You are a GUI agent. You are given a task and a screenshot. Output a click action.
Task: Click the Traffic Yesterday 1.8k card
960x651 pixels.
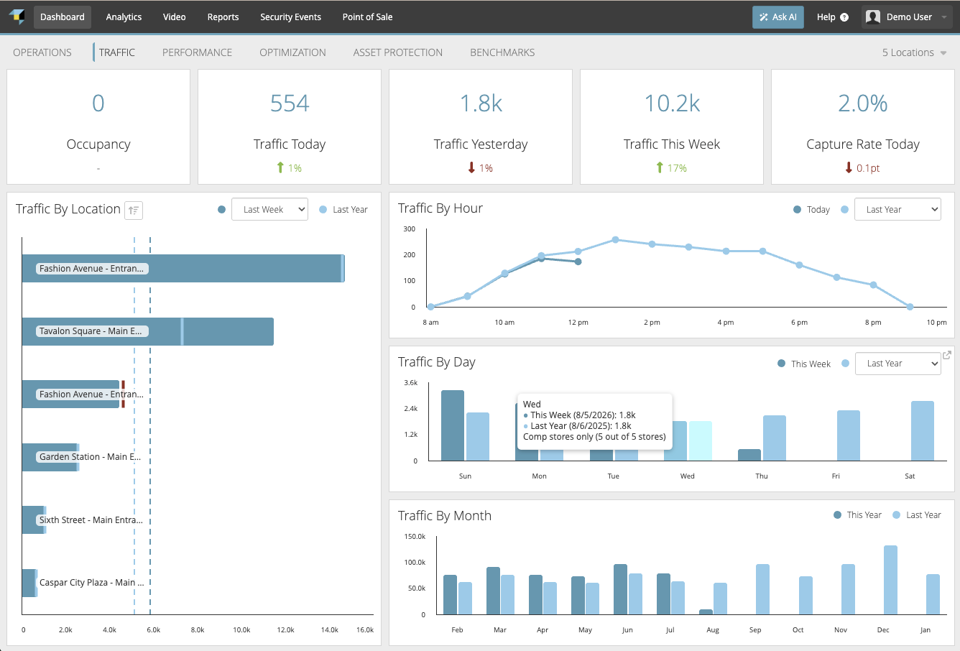[481, 127]
